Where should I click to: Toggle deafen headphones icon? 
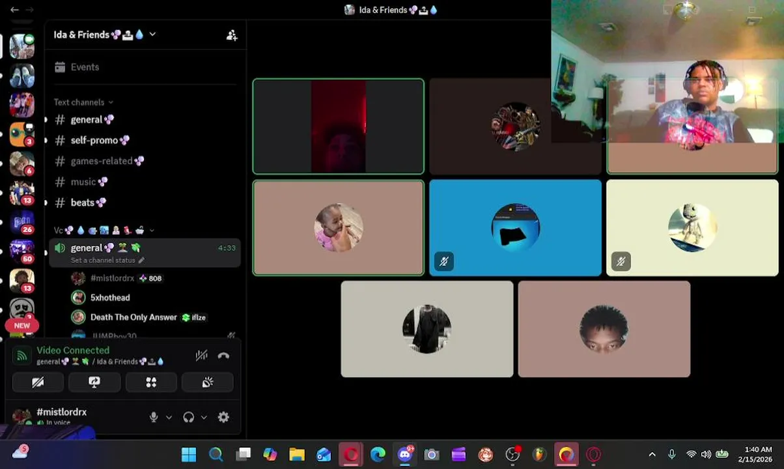tap(189, 418)
